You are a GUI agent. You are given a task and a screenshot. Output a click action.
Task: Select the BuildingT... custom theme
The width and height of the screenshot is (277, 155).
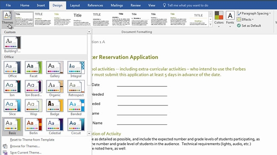[x=12, y=44]
